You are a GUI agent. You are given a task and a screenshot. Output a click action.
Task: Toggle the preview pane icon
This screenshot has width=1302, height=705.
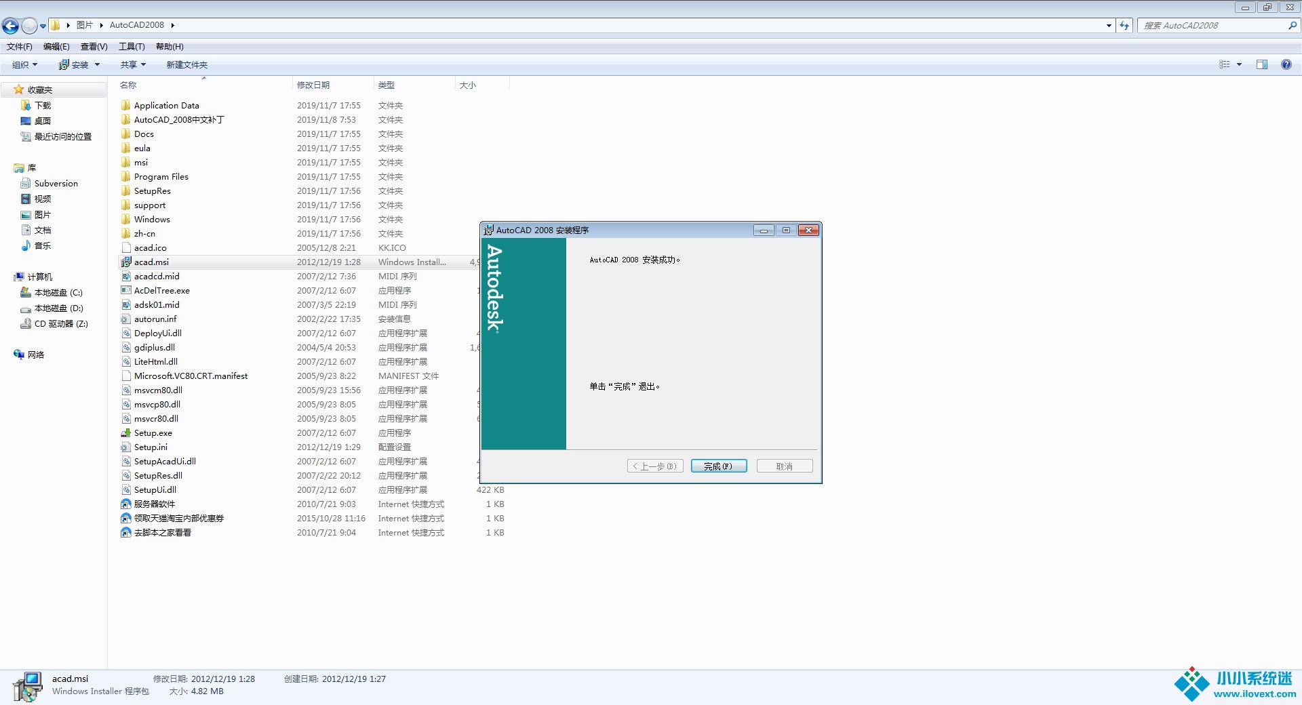click(x=1261, y=64)
